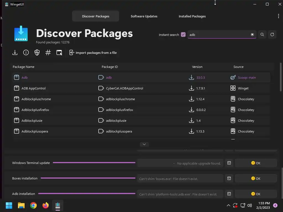
Task: Switch to Software Updates tab
Action: coord(144,16)
